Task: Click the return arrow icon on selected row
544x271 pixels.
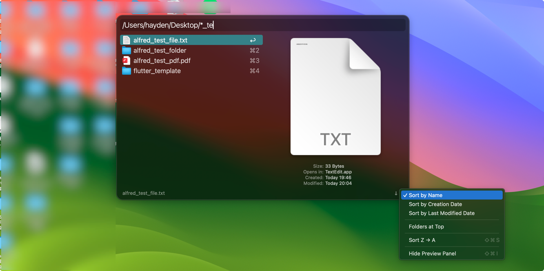Action: pos(253,40)
